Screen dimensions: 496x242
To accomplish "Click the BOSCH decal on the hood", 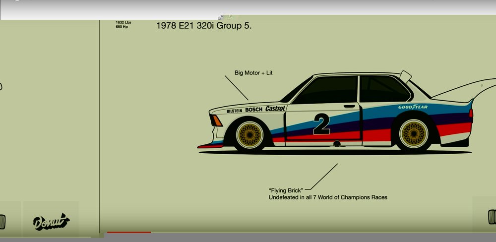I will click(253, 110).
